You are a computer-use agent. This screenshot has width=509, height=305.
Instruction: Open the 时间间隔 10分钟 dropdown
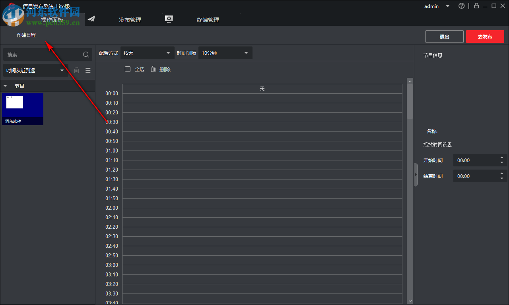coord(225,52)
